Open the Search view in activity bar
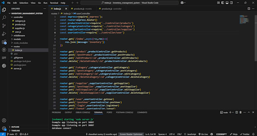The height and width of the screenshot is (136, 257). (x=4, y=18)
